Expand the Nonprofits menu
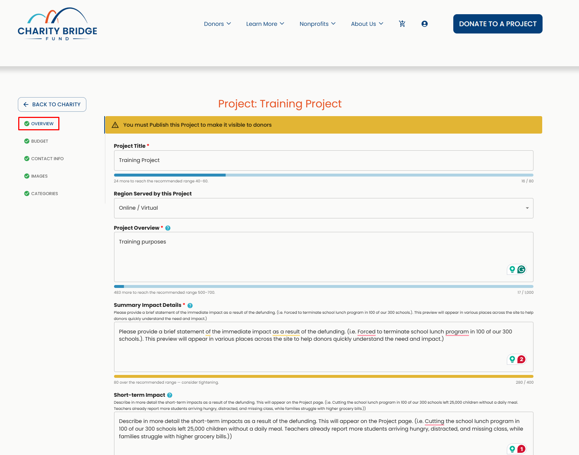Viewport: 579px width, 455px height. point(318,24)
